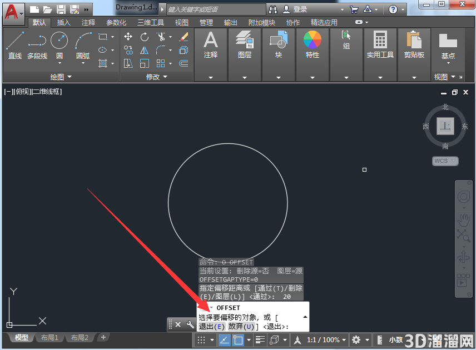
Task: Toggle the ribbon minimize button after 精选应用
Action: coord(359,22)
